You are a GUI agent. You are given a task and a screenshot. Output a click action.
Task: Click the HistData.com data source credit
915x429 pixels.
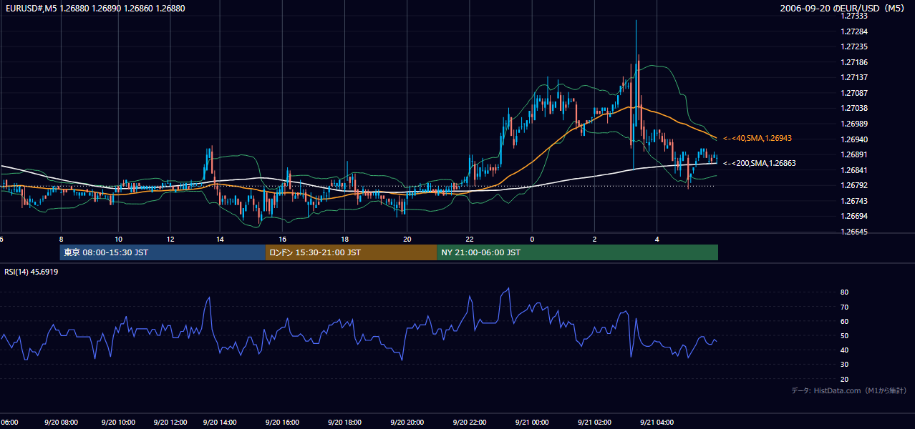coord(849,390)
